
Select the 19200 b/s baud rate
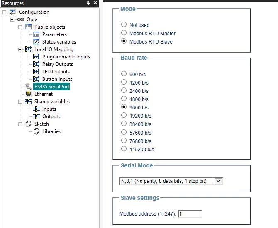click(124, 116)
